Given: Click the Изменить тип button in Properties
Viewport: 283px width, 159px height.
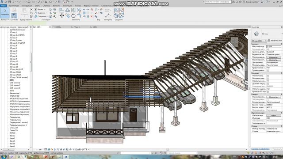Looking at the screenshot, I should point(275,41).
